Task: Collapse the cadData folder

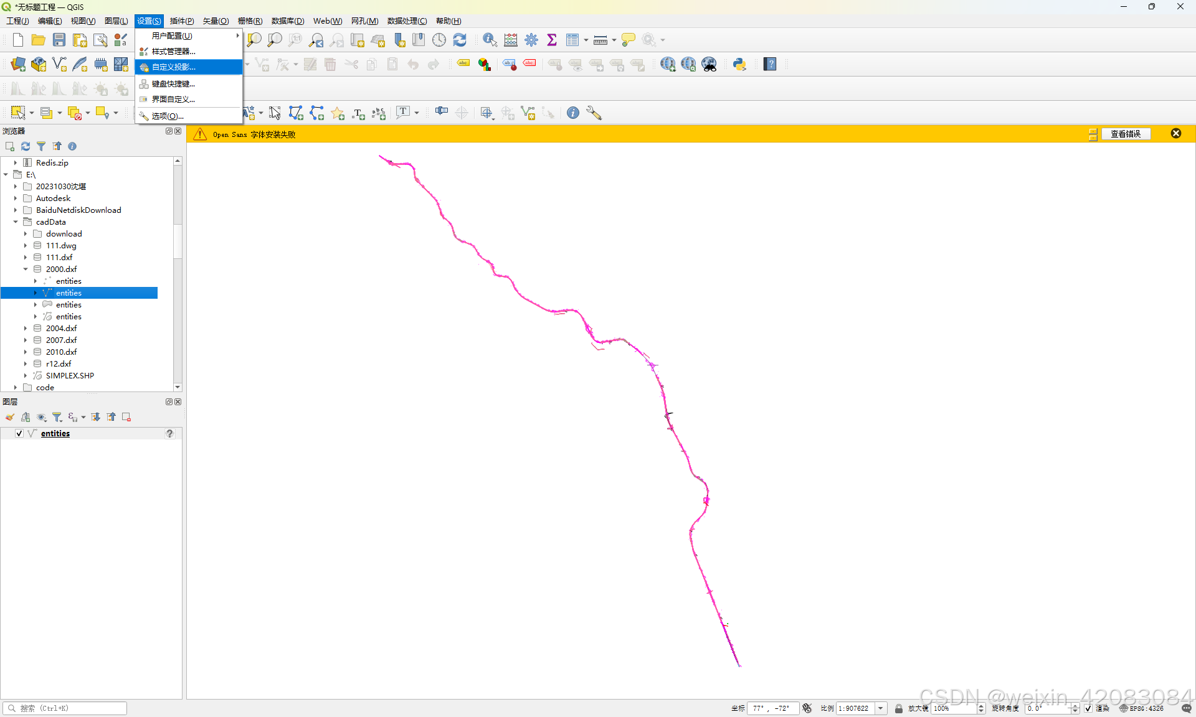Action: coord(16,222)
